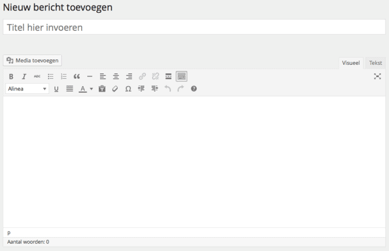The image size is (389, 251).
Task: Open the keyboard shortcuts help icon
Action: 194,89
